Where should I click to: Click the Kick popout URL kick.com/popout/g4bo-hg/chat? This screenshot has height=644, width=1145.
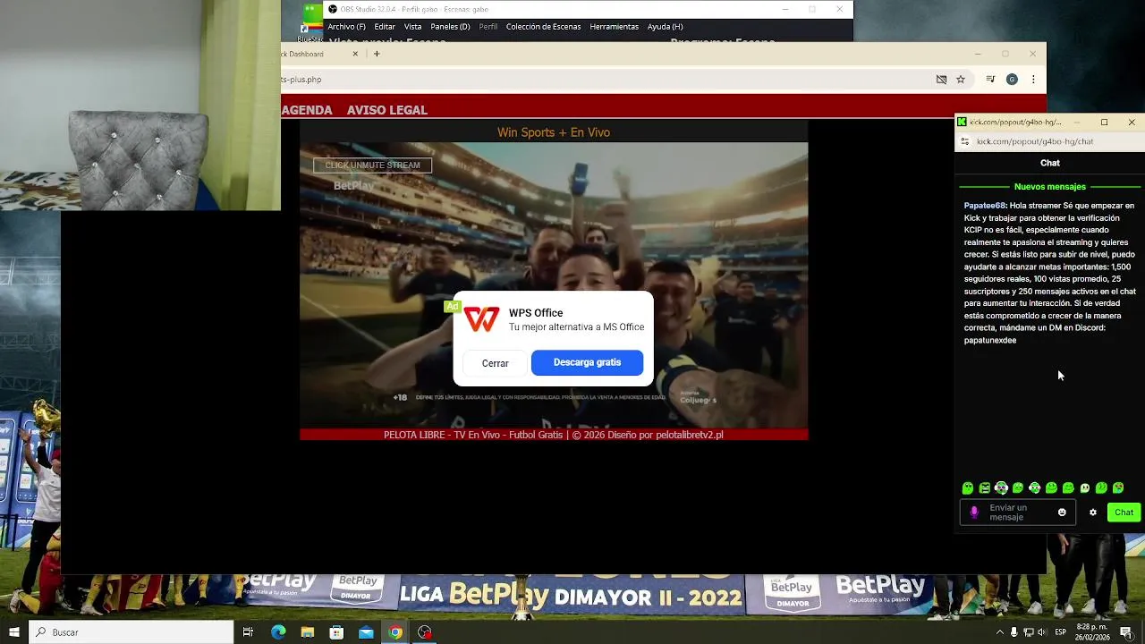click(x=1035, y=141)
